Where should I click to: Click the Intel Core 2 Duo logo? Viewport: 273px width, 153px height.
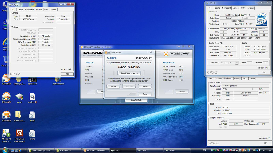[x=262, y=19]
